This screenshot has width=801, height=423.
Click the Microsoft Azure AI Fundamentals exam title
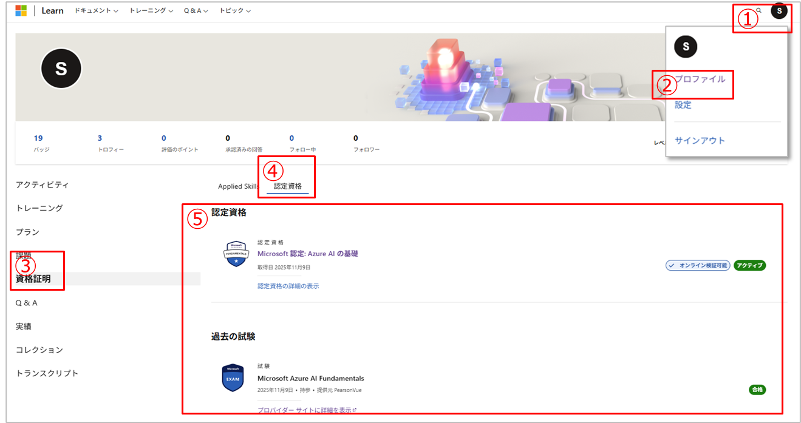(x=311, y=378)
